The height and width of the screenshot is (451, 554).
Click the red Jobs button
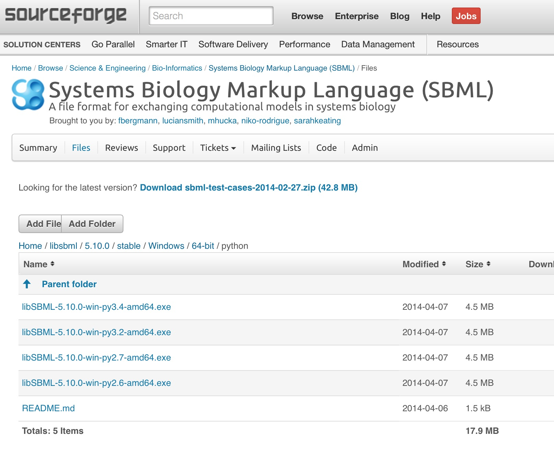(466, 16)
